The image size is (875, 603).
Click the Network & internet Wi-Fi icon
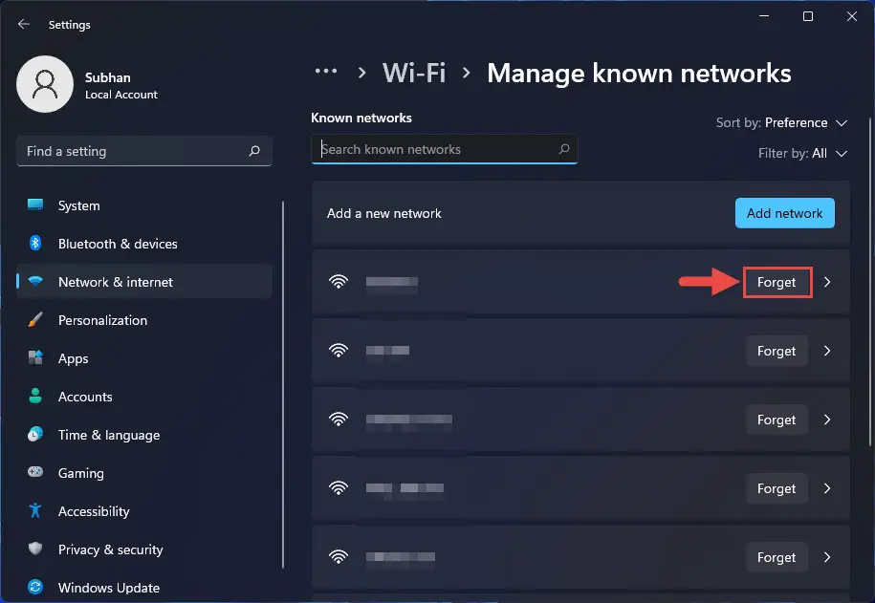pyautogui.click(x=35, y=281)
